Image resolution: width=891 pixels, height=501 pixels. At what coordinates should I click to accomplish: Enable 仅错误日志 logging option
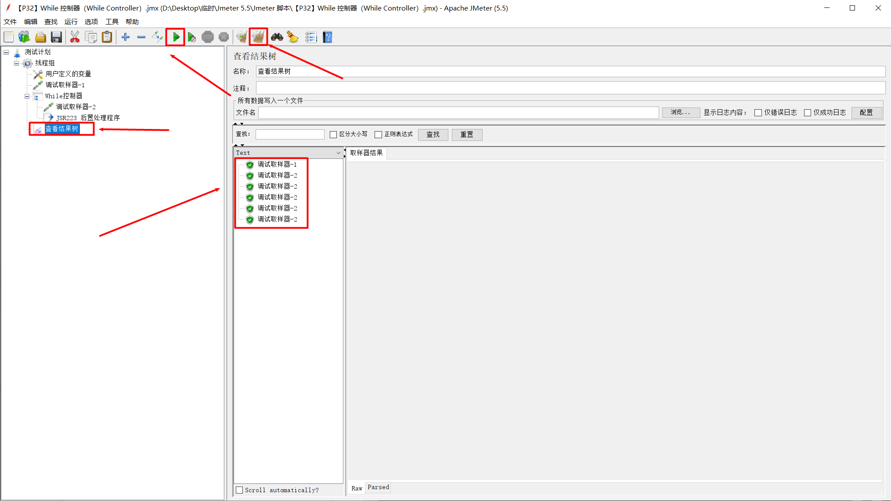click(x=758, y=112)
